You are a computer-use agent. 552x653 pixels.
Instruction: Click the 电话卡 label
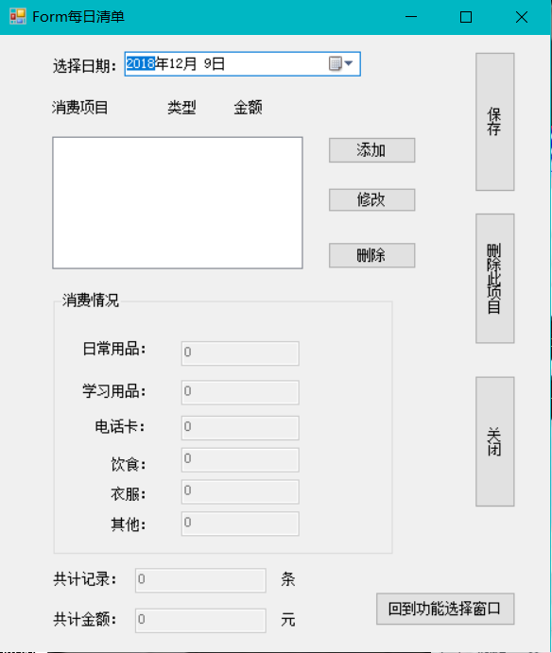point(120,427)
